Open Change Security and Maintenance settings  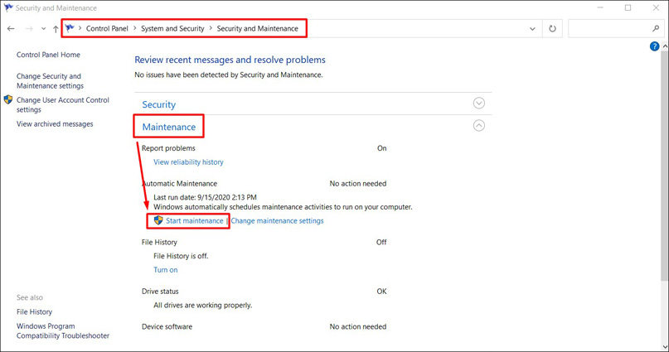(50, 81)
